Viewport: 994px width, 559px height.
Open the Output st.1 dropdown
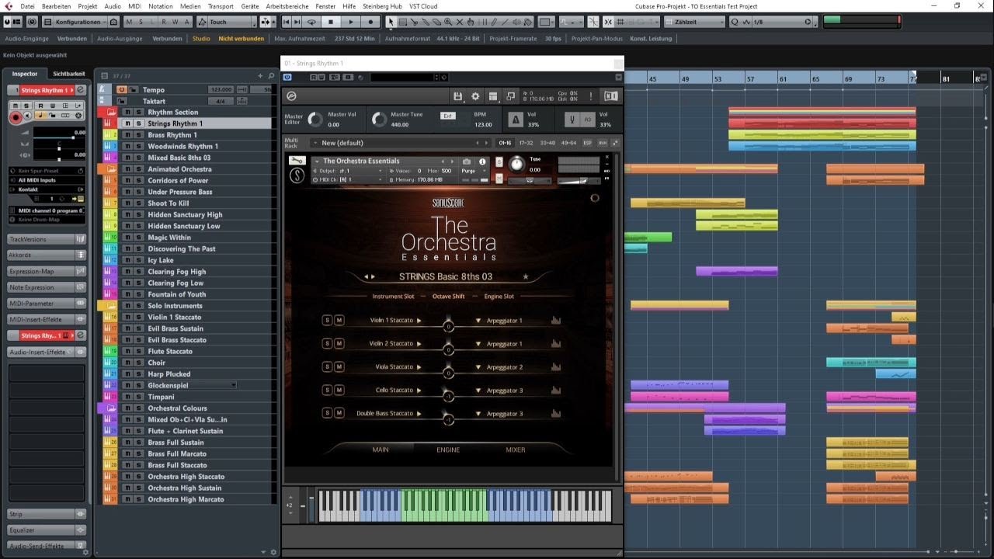click(x=348, y=171)
